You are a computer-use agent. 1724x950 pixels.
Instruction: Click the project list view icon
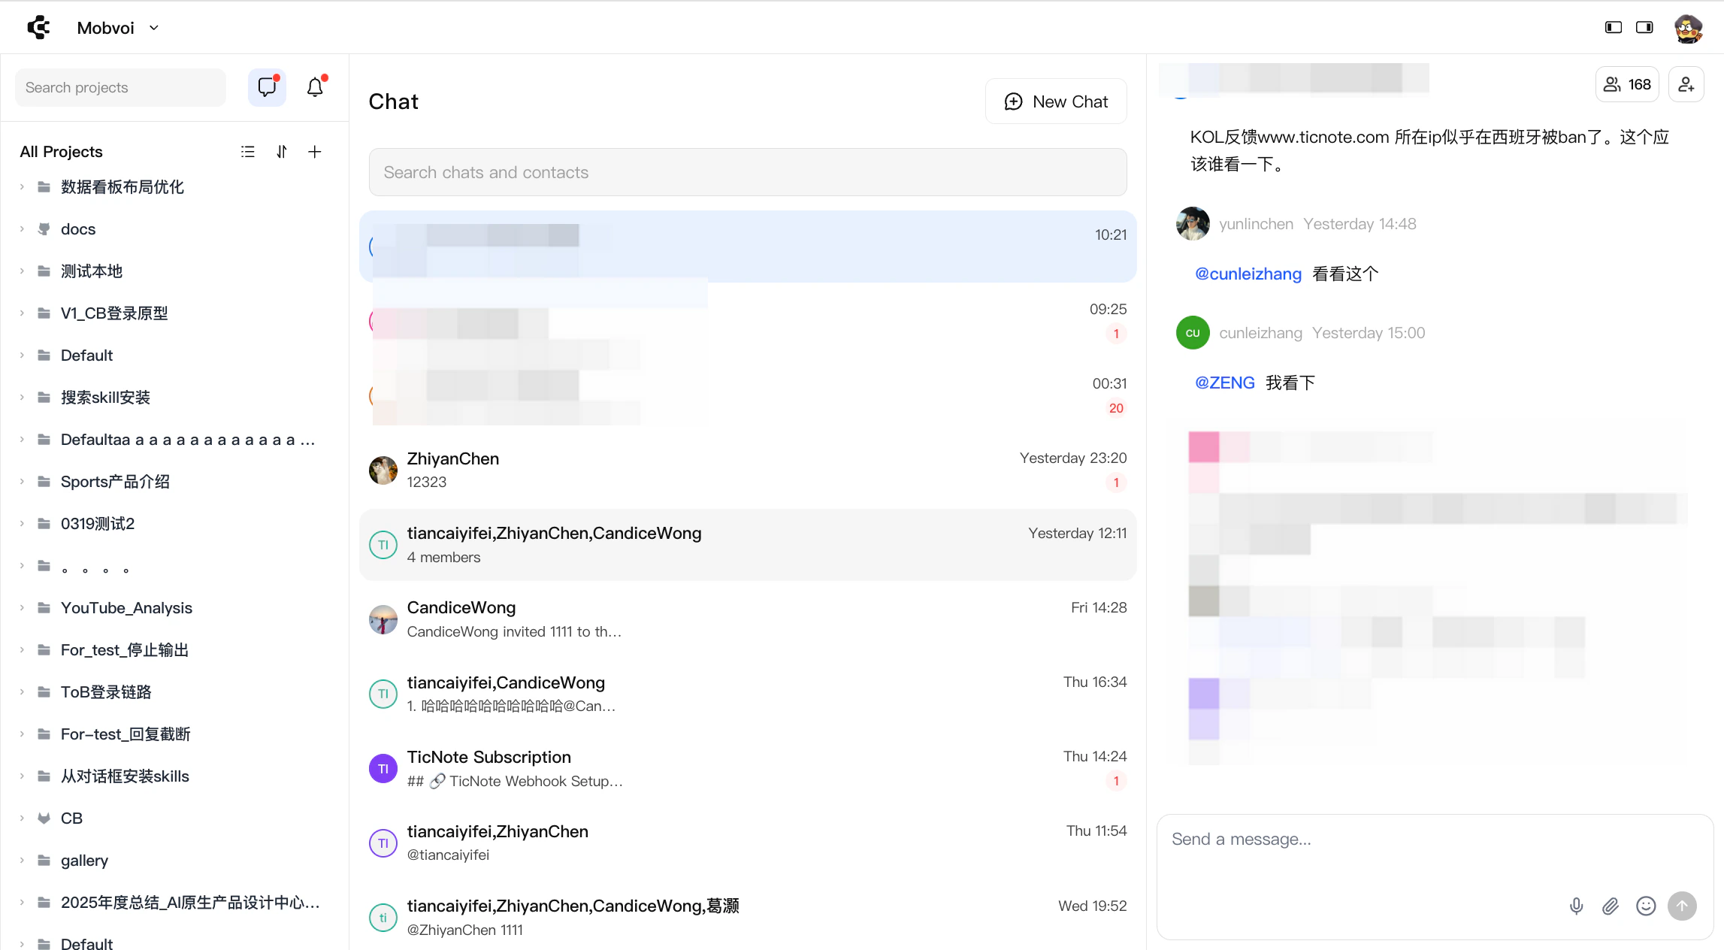coord(248,152)
